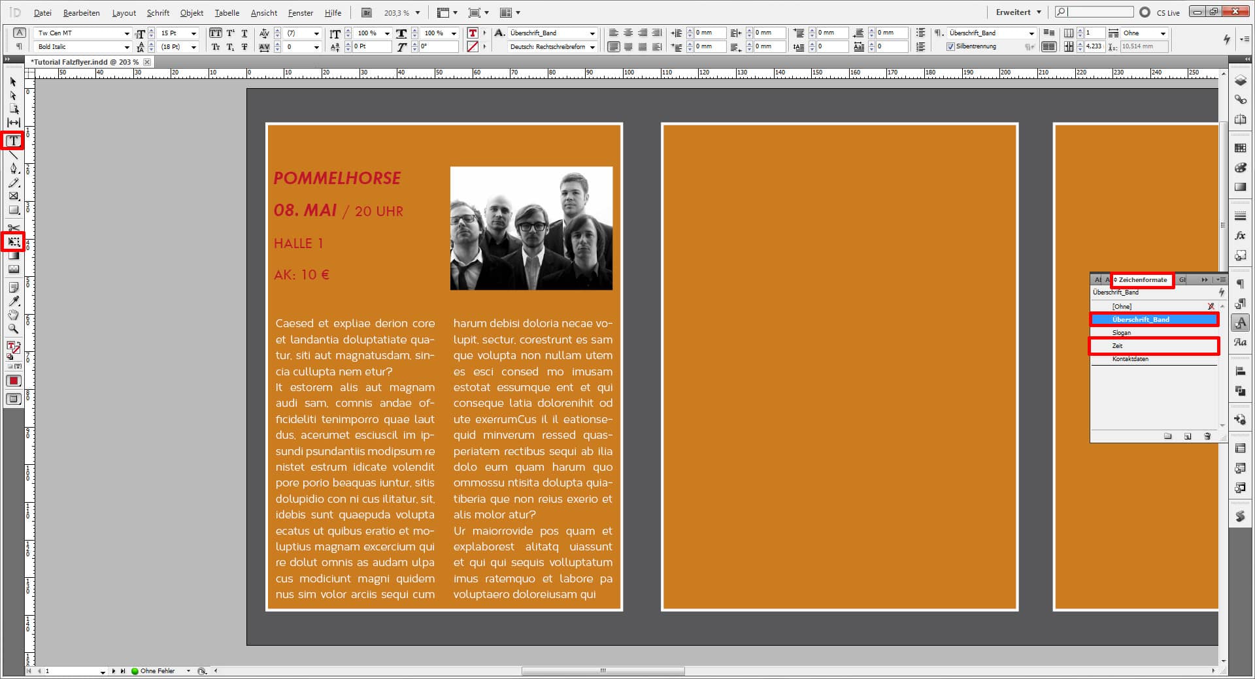Toggle underline formatting in the control bar

[244, 33]
